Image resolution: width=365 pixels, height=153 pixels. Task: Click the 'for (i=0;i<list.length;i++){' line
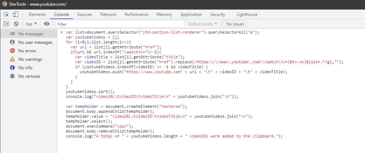click(x=99, y=42)
